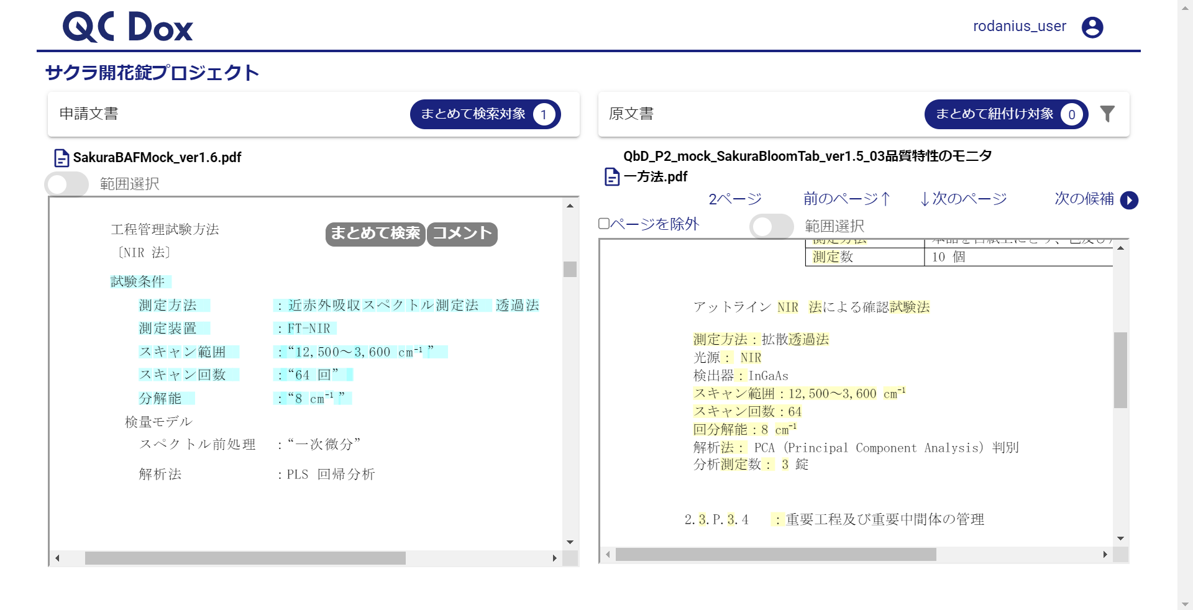The height and width of the screenshot is (610, 1193).
Task: Click 'スキャン範囲' label in left document
Action: point(183,352)
